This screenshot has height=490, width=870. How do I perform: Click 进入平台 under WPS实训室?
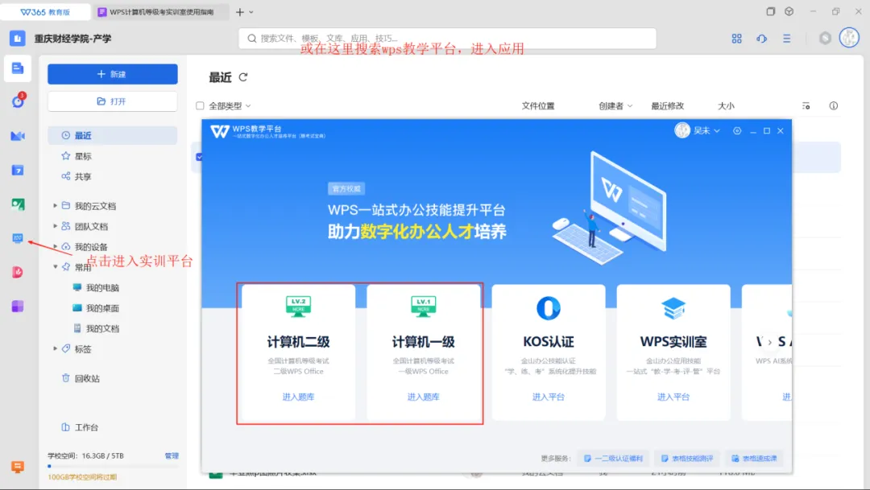coord(673,397)
